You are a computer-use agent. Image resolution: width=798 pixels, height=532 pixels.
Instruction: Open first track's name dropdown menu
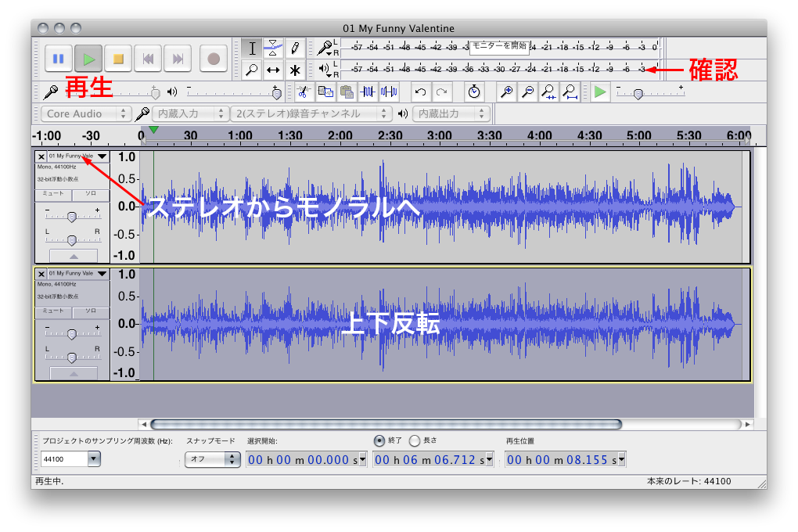click(102, 156)
